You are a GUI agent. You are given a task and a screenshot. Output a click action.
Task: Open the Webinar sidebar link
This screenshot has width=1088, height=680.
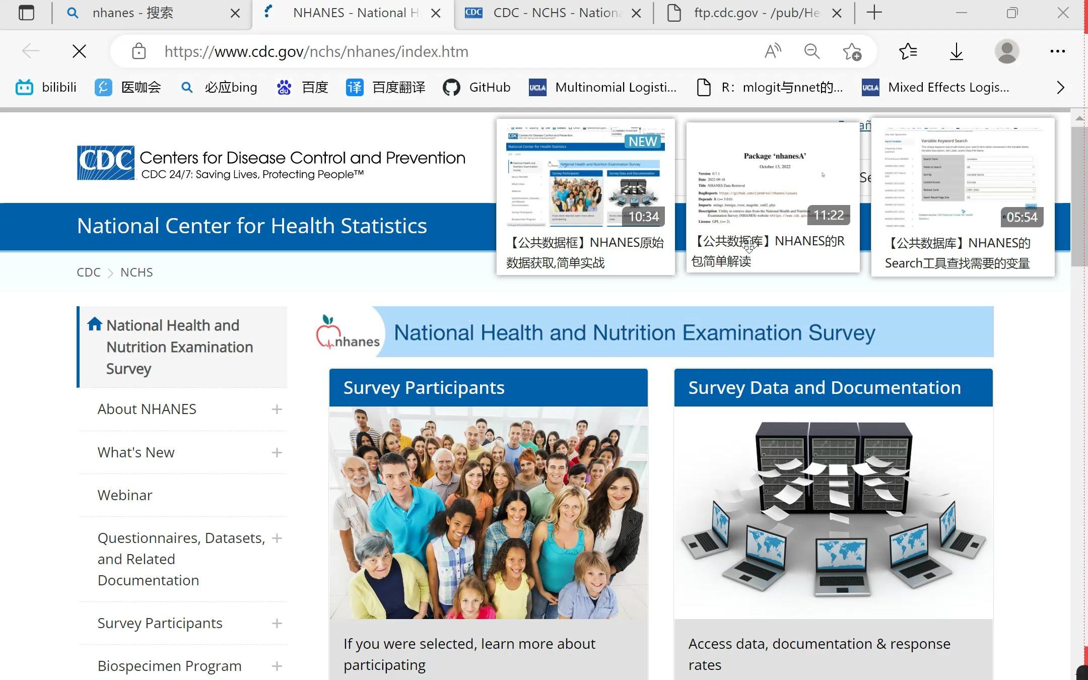click(125, 495)
